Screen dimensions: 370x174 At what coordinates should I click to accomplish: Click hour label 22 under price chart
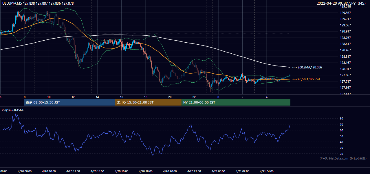(x=194, y=97)
